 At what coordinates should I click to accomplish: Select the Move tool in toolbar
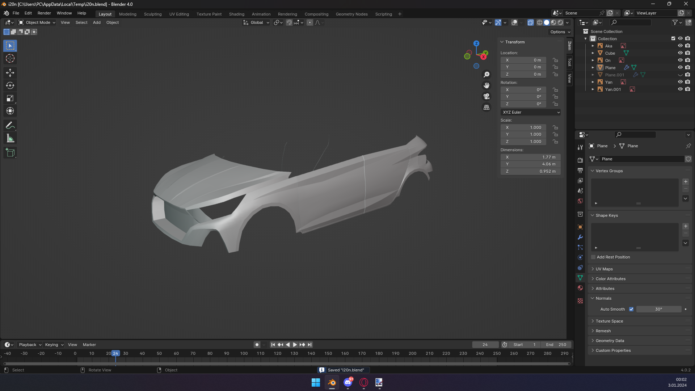10,73
